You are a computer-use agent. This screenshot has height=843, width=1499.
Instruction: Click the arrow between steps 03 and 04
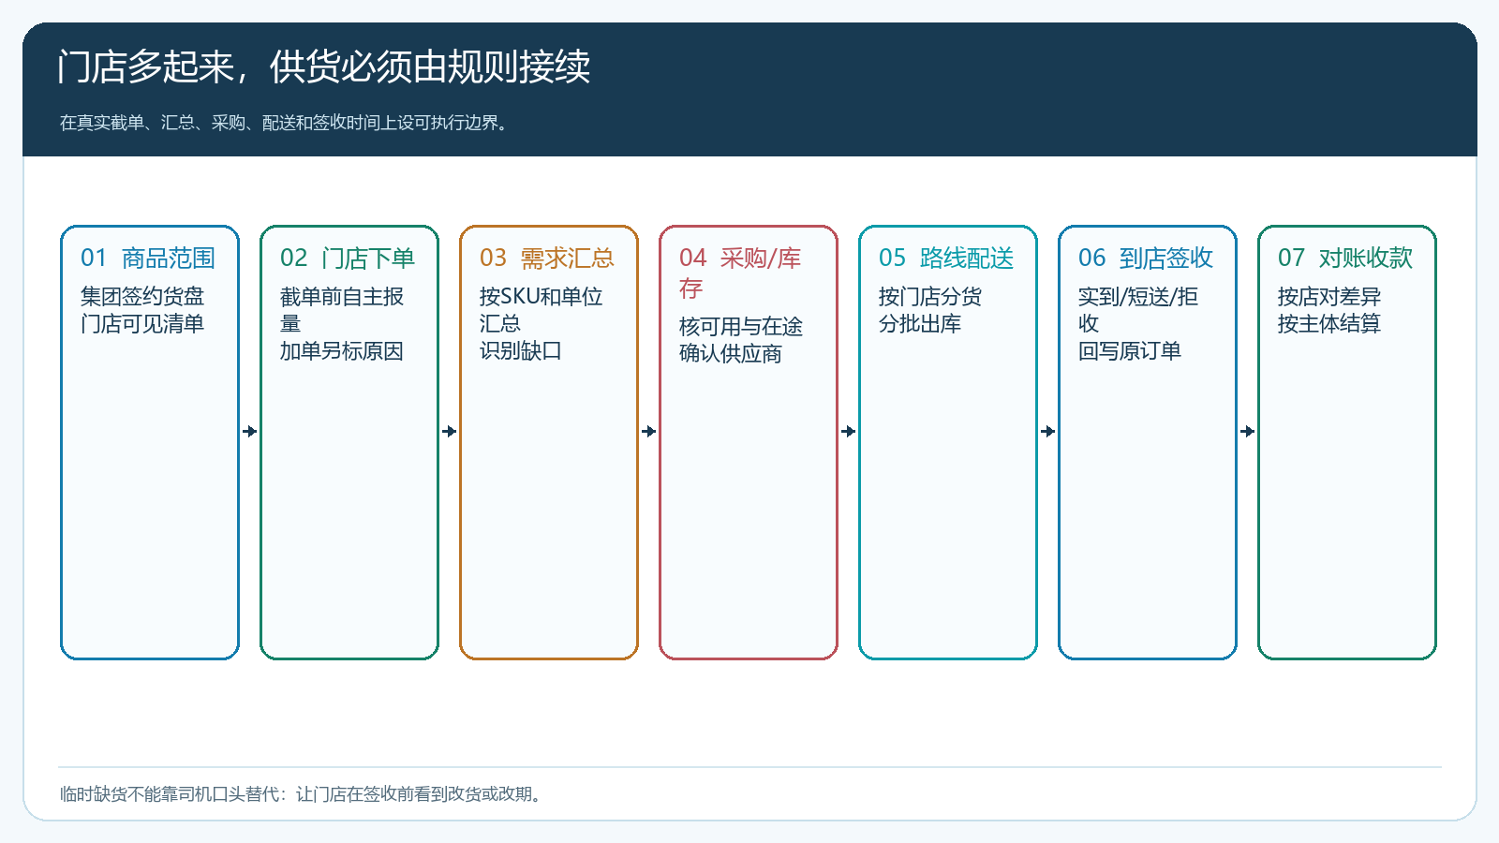pos(649,432)
